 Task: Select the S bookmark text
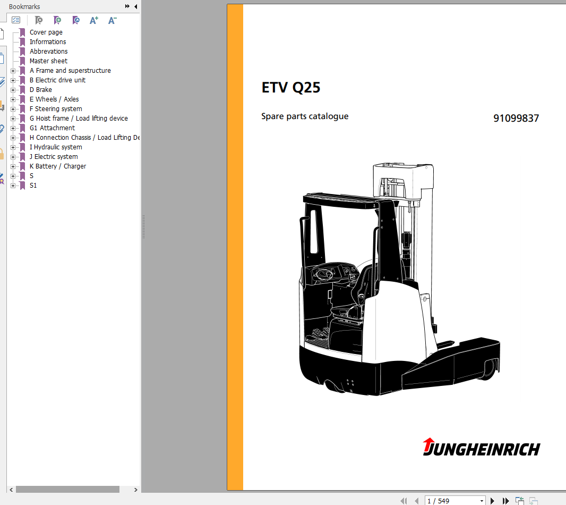click(x=31, y=176)
